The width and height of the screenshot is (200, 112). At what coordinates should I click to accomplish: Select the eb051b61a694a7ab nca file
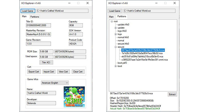pos(142,56)
